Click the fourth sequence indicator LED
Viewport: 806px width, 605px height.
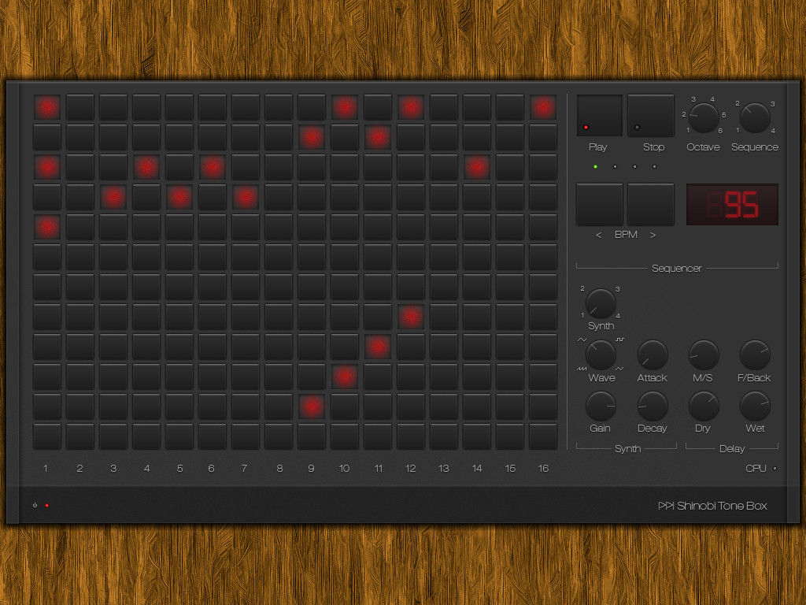pyautogui.click(x=654, y=167)
